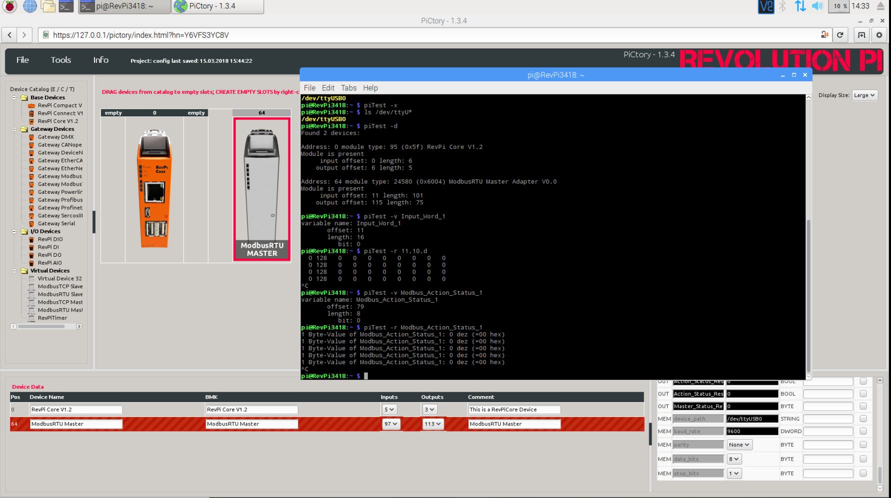Go forward with the browser forward arrow
The height and width of the screenshot is (498, 891).
[x=24, y=35]
